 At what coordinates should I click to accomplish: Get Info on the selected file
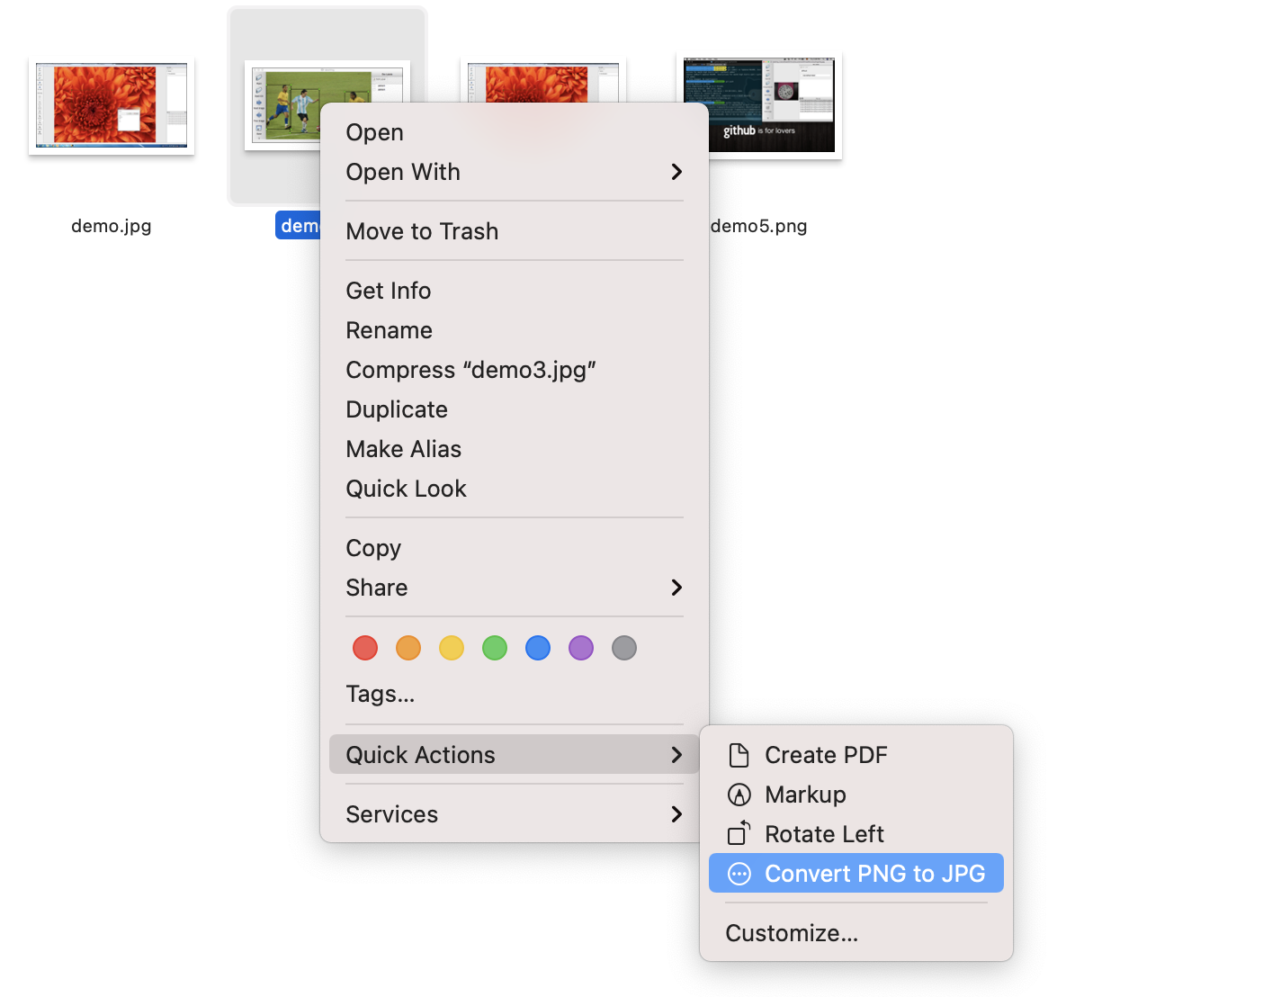point(388,290)
